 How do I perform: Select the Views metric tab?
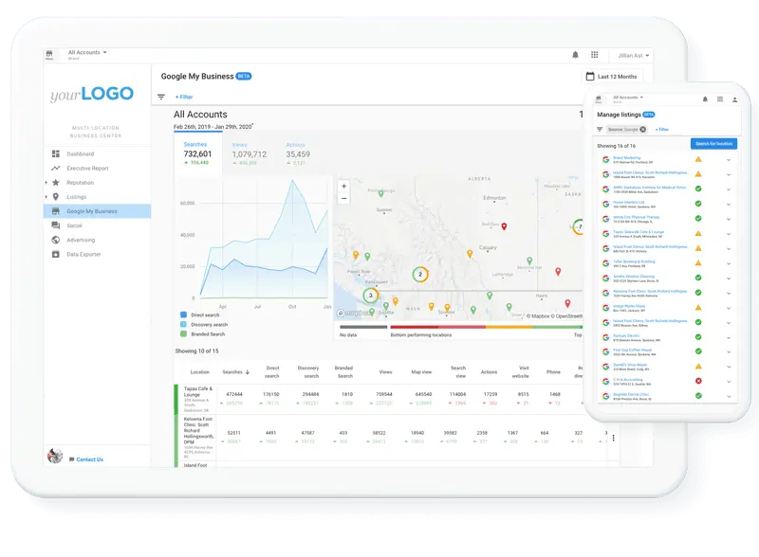249,153
